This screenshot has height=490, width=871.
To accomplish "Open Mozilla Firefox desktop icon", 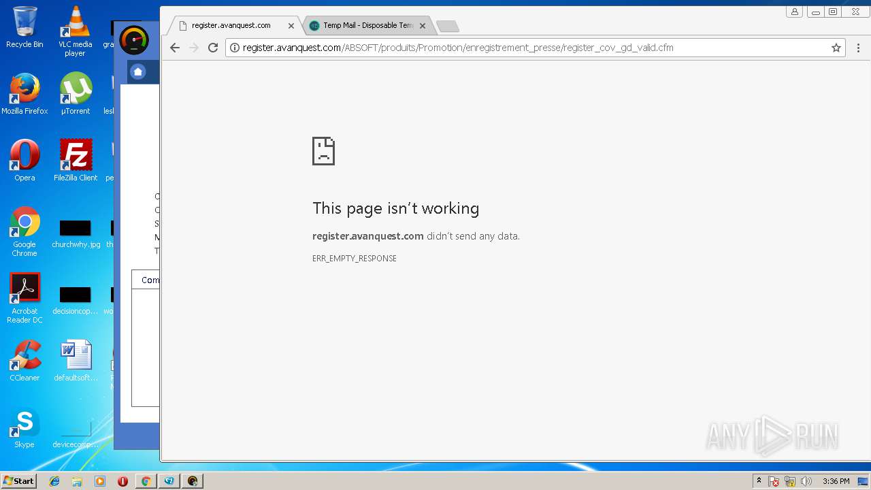I will coord(24,94).
